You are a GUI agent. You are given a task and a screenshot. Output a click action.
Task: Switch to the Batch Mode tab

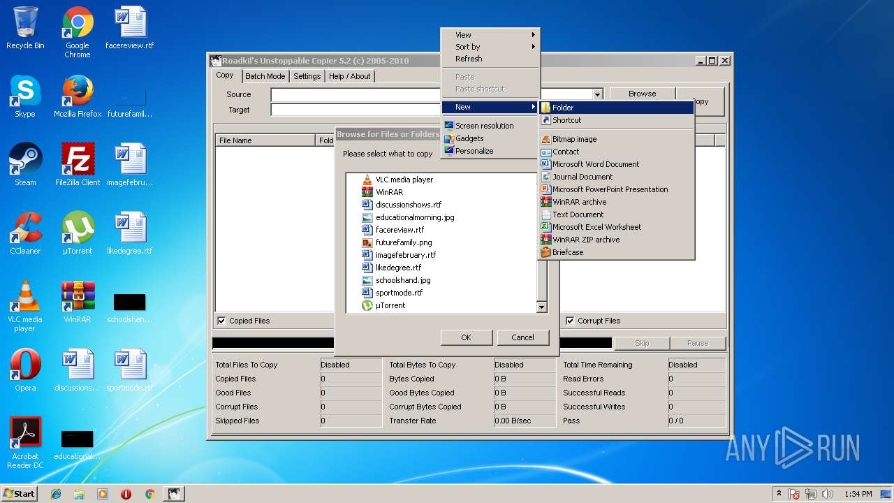tap(265, 76)
